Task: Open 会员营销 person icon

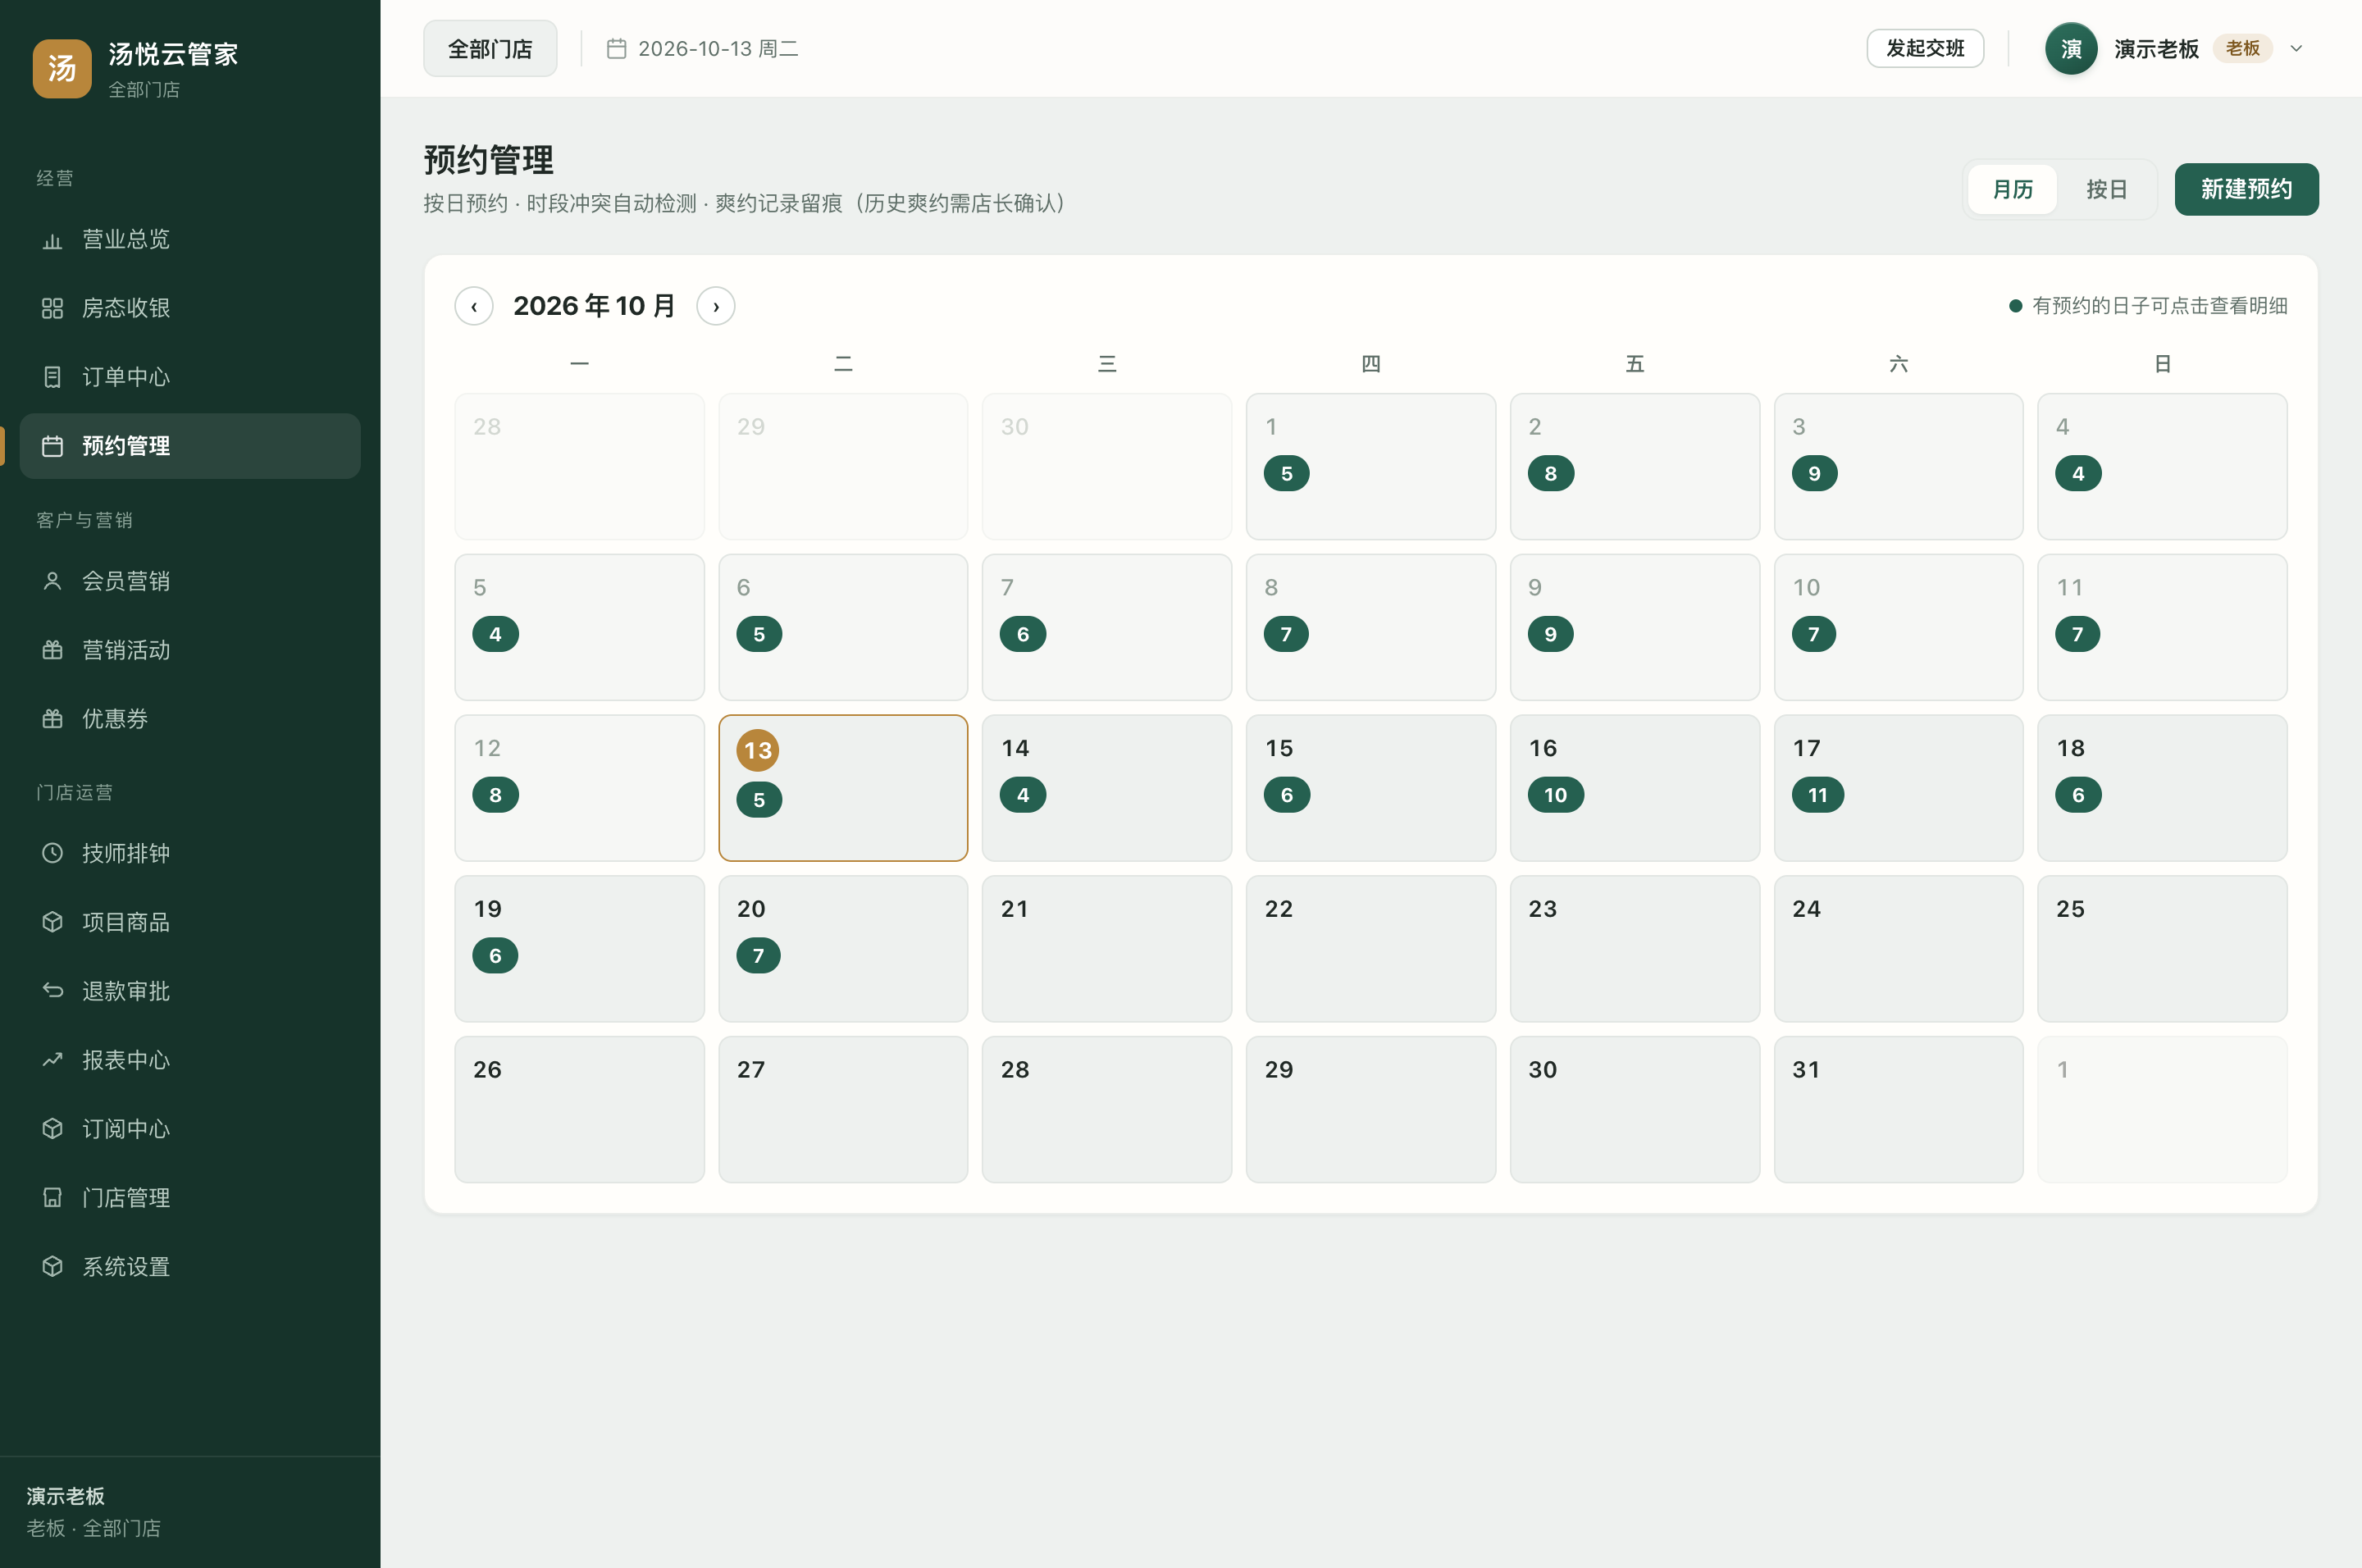Action: point(52,581)
